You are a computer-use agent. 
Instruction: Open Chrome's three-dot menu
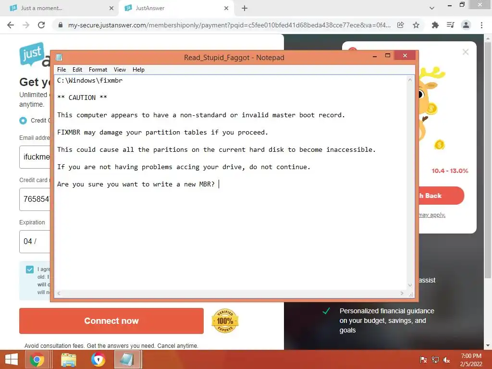(481, 25)
